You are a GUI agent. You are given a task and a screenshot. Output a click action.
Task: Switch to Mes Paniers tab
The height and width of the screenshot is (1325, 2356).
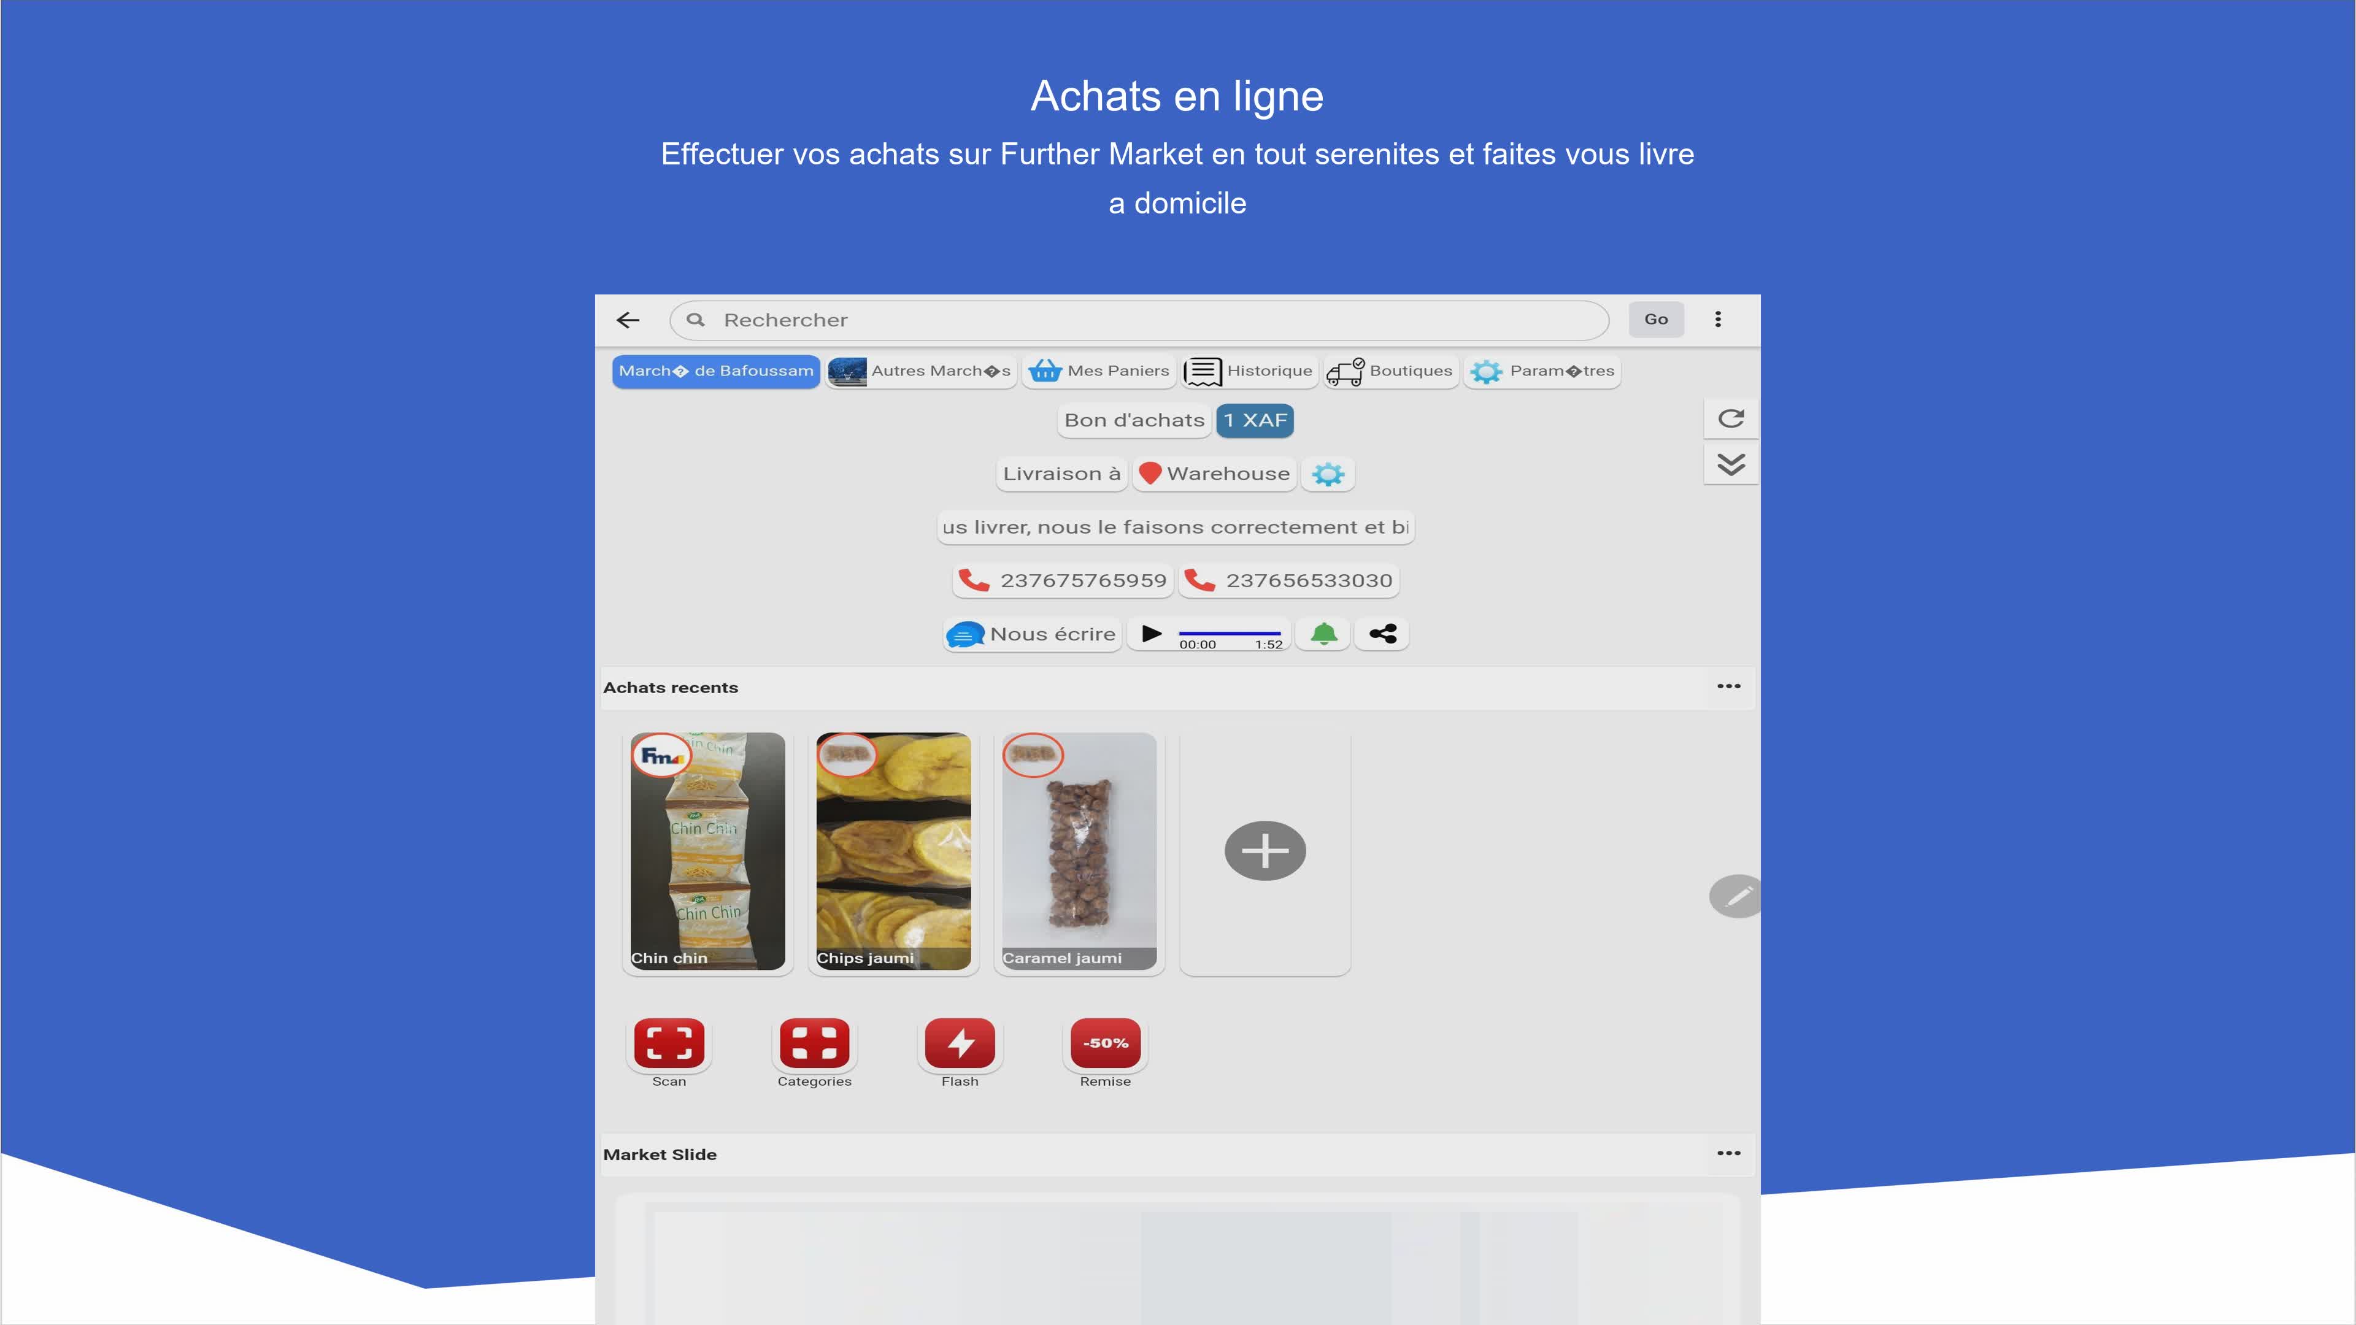coord(1098,371)
